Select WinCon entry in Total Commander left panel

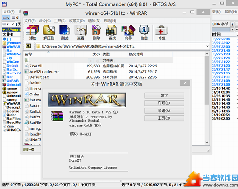12,62
